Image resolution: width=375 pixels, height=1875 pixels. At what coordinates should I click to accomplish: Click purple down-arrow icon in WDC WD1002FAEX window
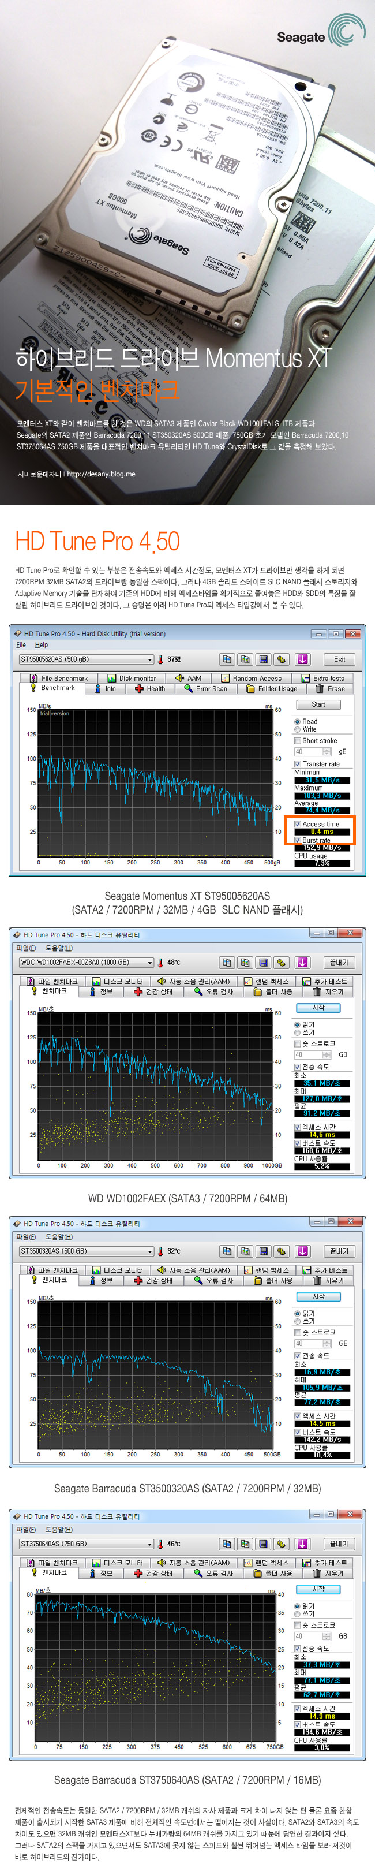click(302, 962)
